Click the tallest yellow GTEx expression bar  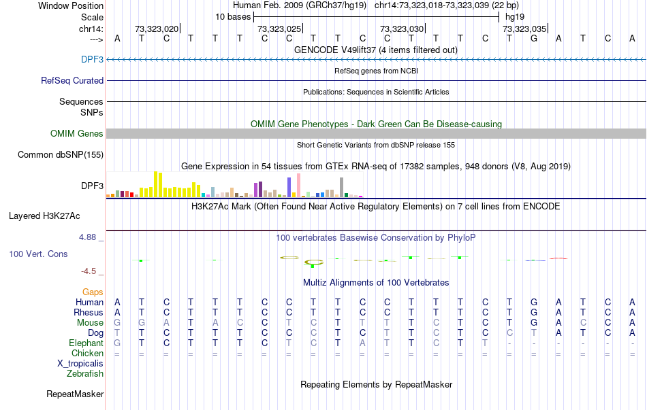(155, 185)
